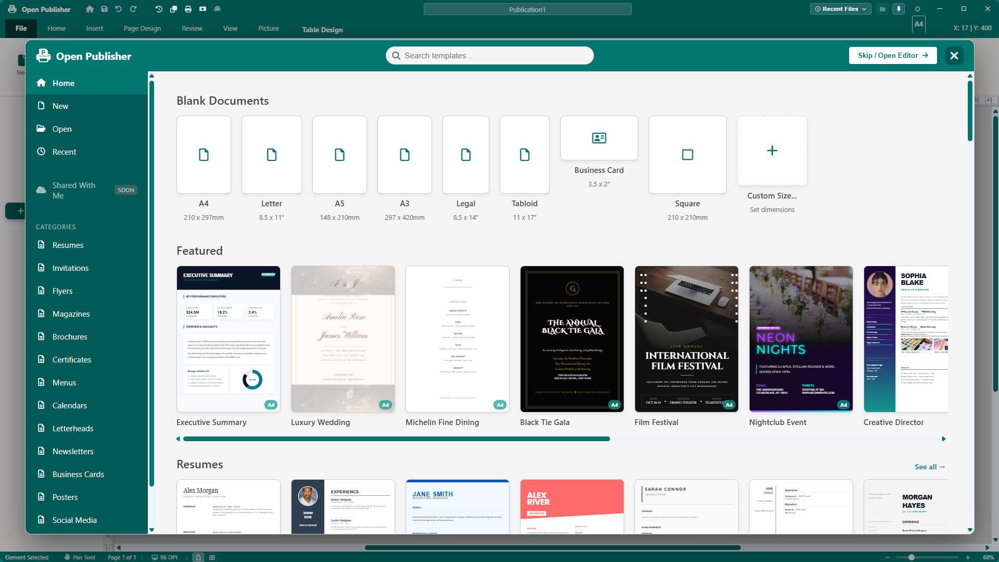Open the Business Cards category

86,474
